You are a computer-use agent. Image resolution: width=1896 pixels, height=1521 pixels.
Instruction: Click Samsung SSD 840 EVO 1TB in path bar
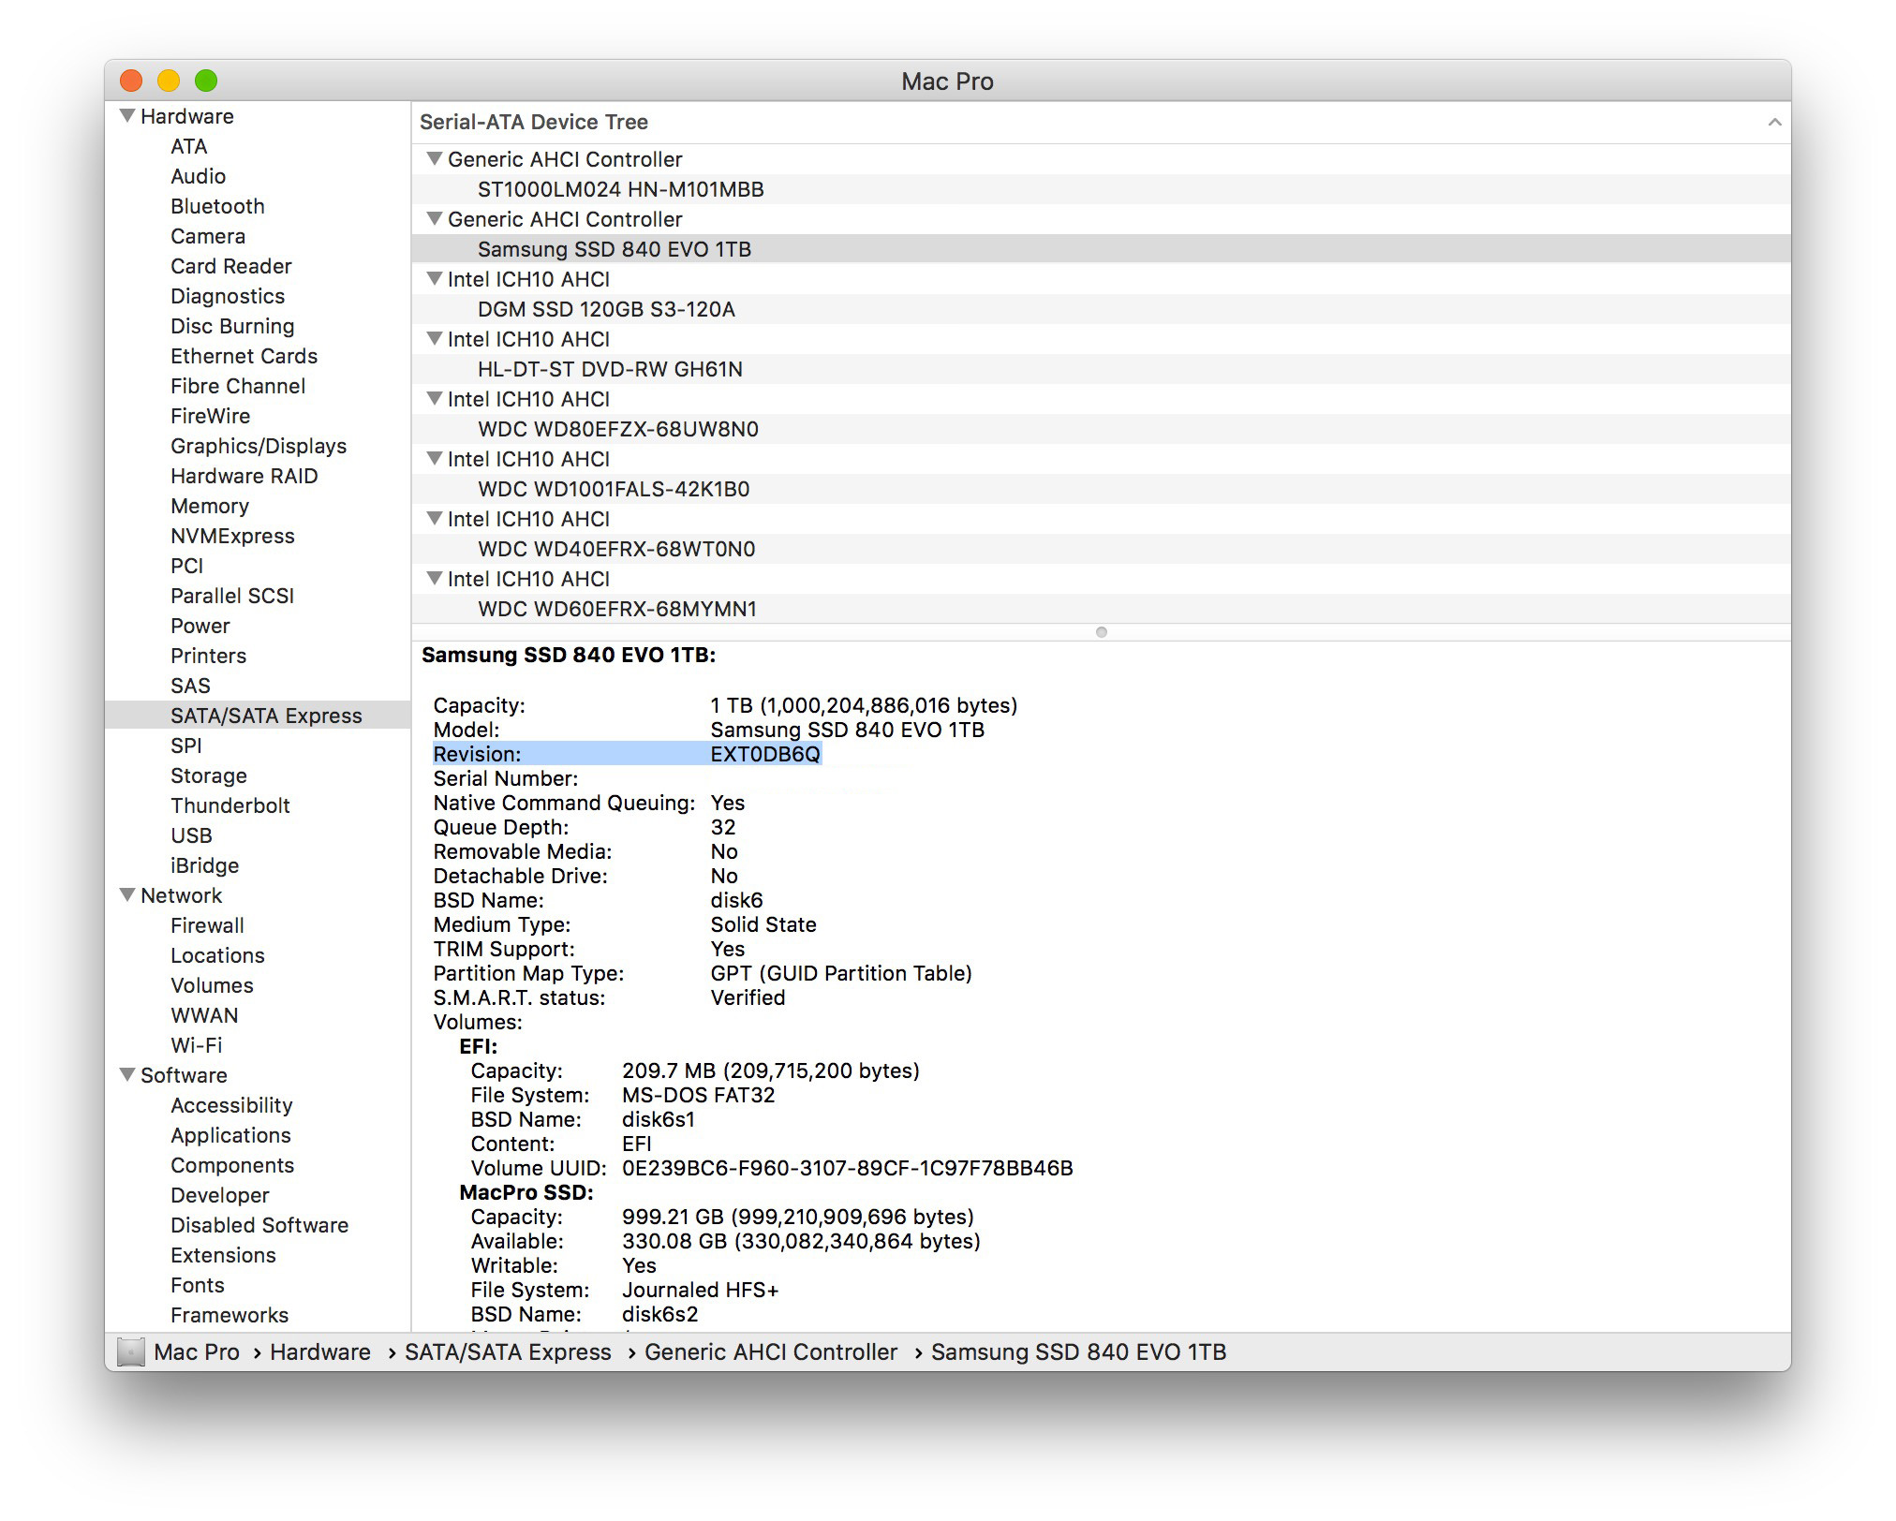click(x=1078, y=1351)
